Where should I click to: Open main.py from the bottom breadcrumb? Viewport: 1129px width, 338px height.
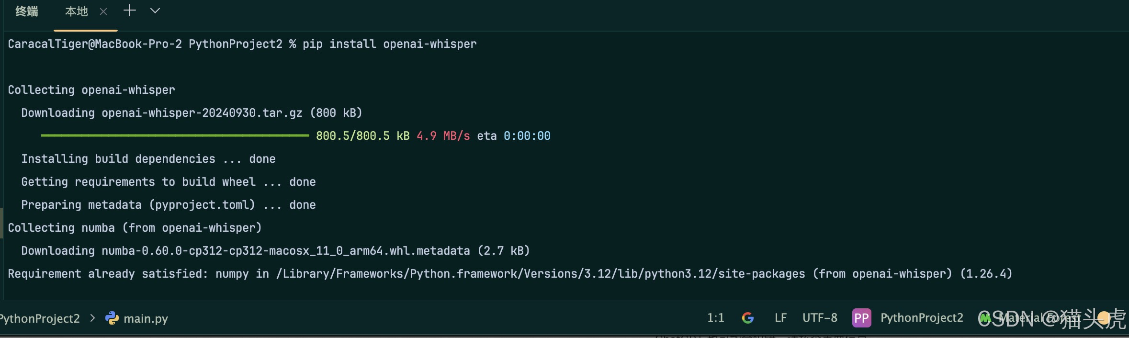tap(146, 317)
